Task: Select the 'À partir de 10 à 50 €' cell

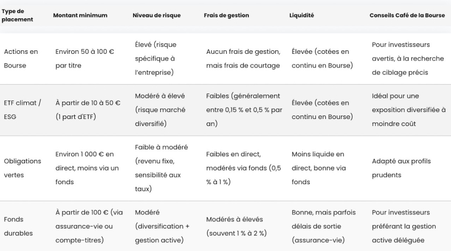Action: (x=88, y=110)
